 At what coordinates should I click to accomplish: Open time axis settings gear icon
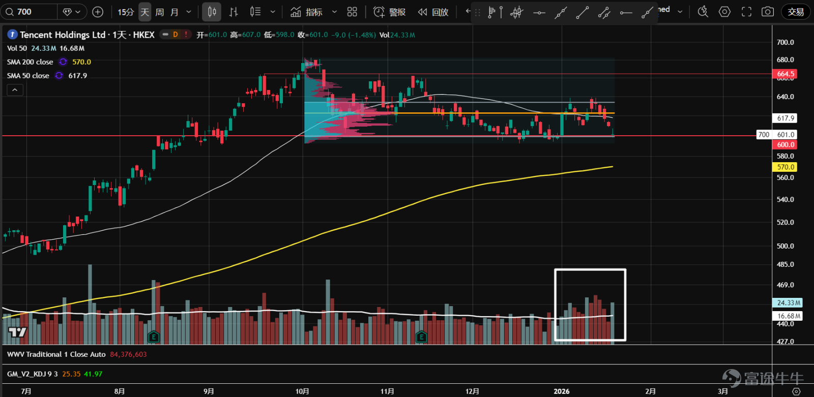tap(796, 391)
